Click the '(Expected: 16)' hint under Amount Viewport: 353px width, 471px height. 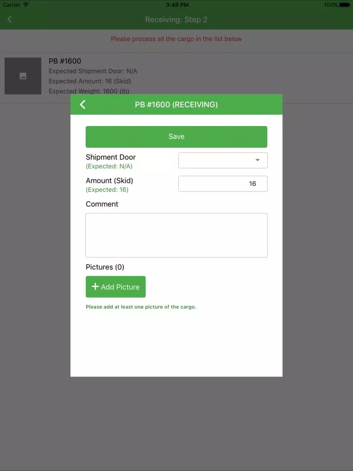(107, 189)
